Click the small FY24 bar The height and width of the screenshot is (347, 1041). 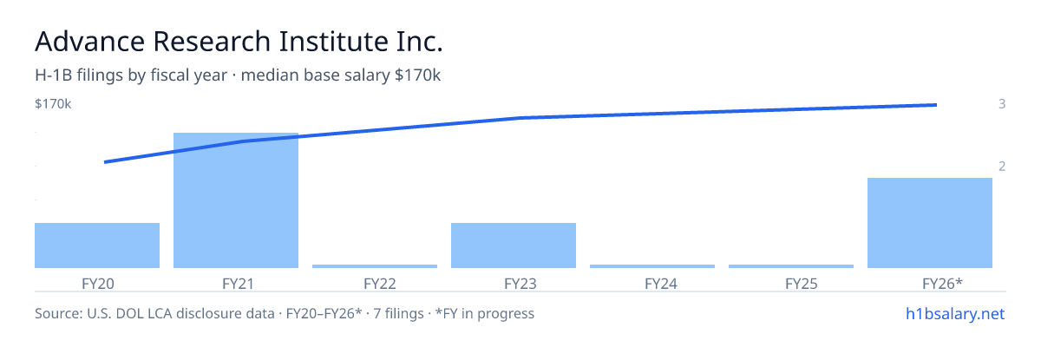pyautogui.click(x=652, y=265)
